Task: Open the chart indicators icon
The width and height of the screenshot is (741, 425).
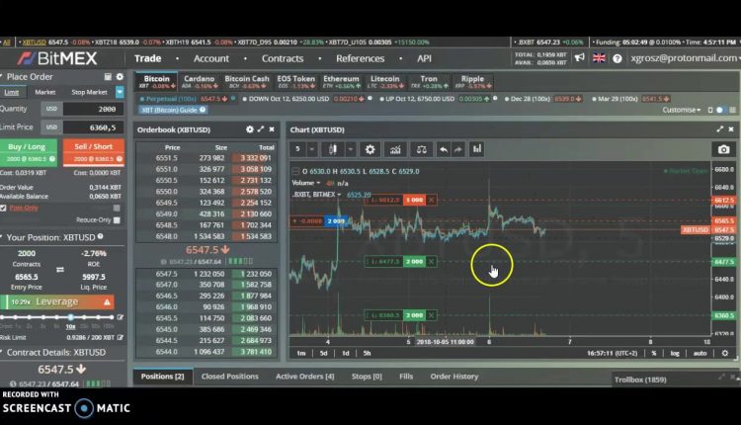Action: [395, 149]
